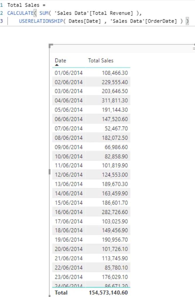The height and width of the screenshot is (297, 195).
Task: Place cursor in USERELATIONSHIP function text
Action: coord(41,21)
